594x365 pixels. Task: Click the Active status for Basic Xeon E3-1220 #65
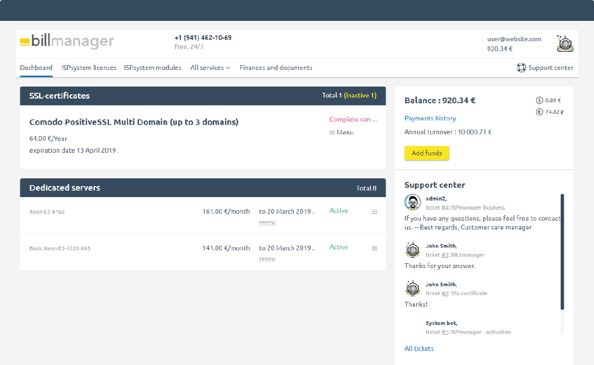click(339, 247)
